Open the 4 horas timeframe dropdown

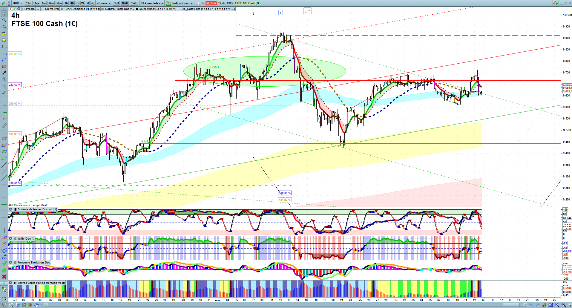tap(104, 3)
